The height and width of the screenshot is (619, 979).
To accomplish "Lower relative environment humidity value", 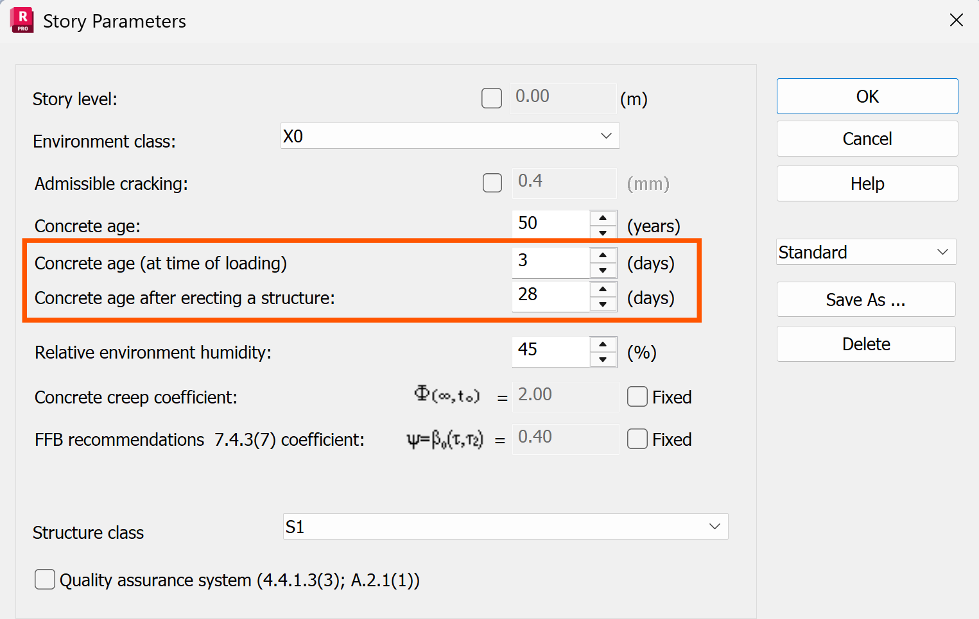I will pyautogui.click(x=603, y=359).
